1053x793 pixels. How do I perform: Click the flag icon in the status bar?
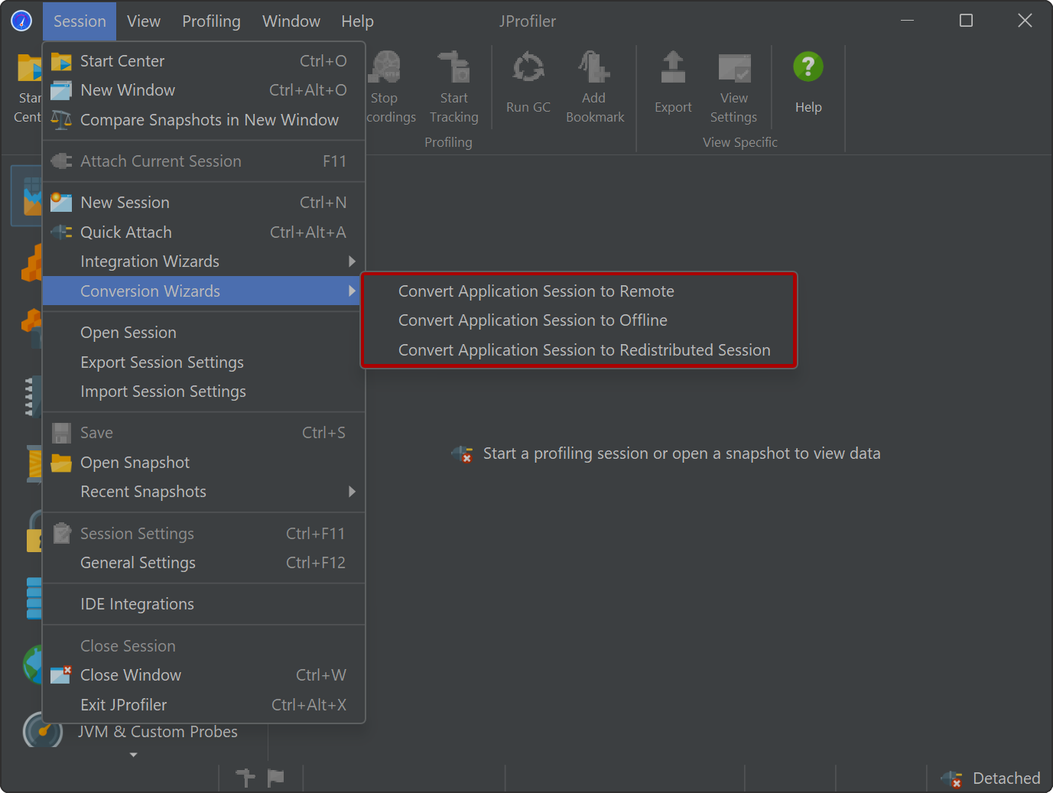tap(276, 778)
